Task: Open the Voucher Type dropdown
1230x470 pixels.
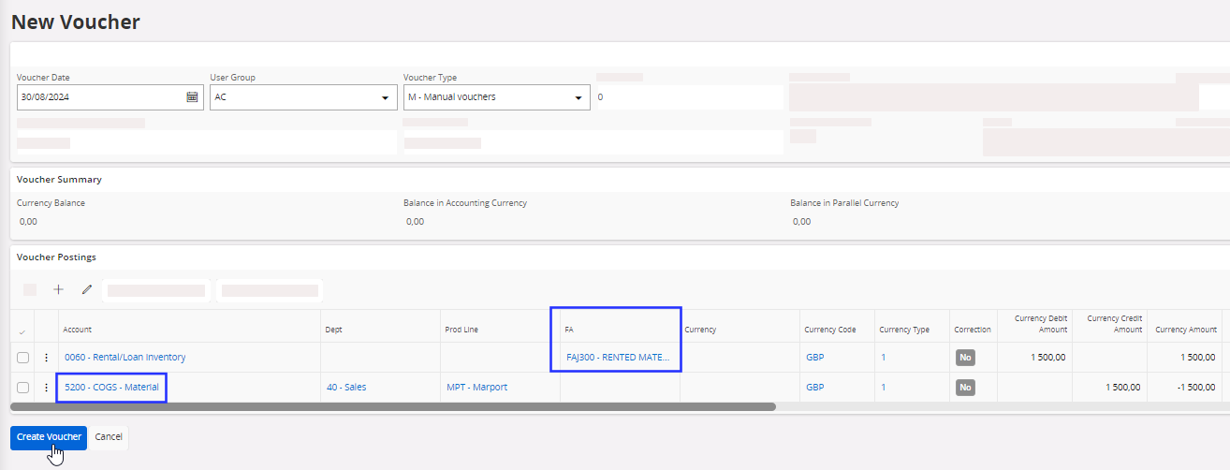Action: tap(578, 97)
